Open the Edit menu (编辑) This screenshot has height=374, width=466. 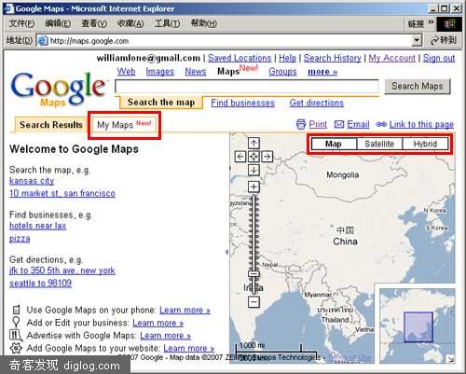click(58, 23)
